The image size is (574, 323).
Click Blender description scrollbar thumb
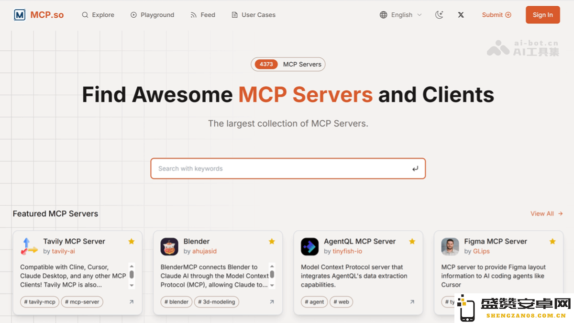(x=272, y=275)
